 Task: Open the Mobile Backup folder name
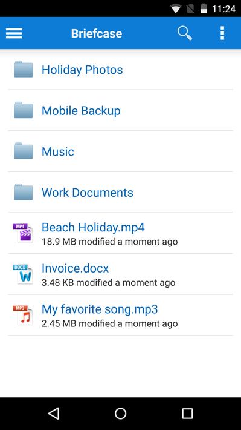coord(81,110)
